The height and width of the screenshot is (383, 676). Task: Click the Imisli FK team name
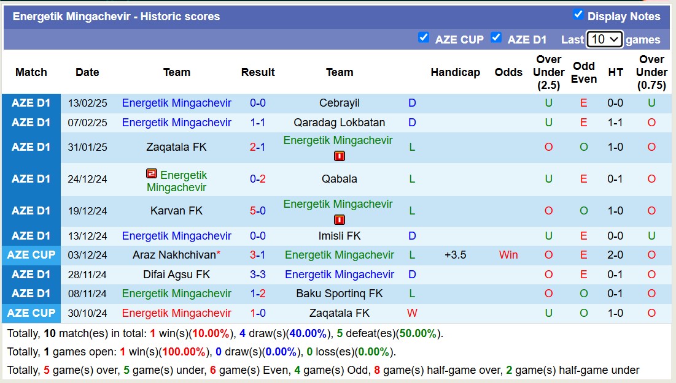340,236
